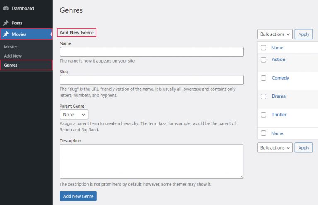Tick the Thriller genre checkbox
The image size is (318, 205).
point(263,115)
